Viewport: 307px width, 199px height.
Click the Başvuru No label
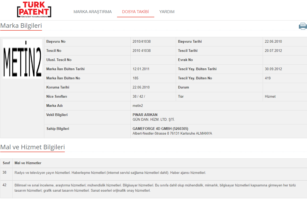tap(56, 41)
